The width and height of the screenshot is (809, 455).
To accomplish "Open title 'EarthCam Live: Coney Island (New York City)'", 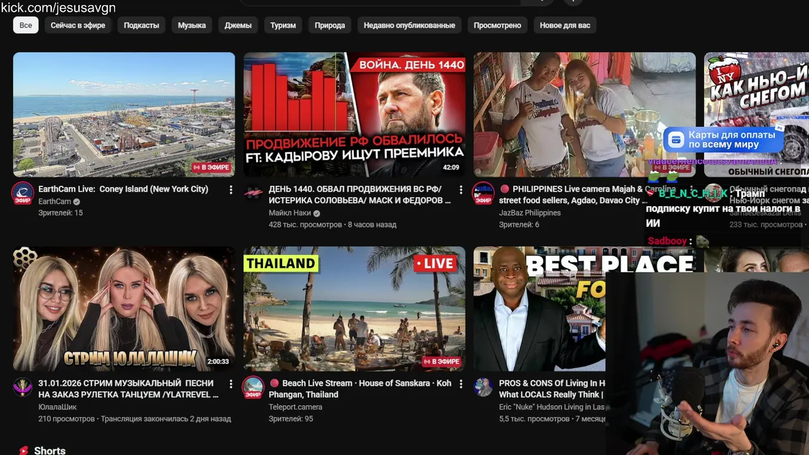I will [x=123, y=189].
